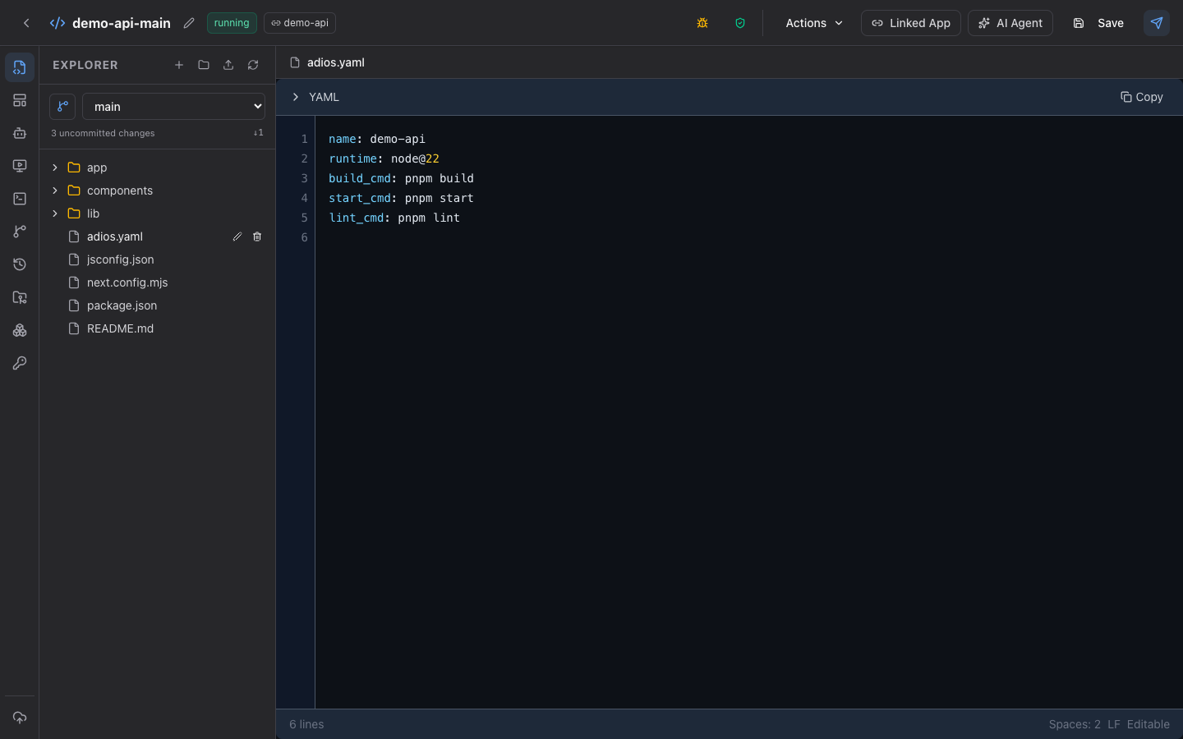Open the robot agent sidebar icon
Screen dimensions: 1183x739
click(x=20, y=133)
